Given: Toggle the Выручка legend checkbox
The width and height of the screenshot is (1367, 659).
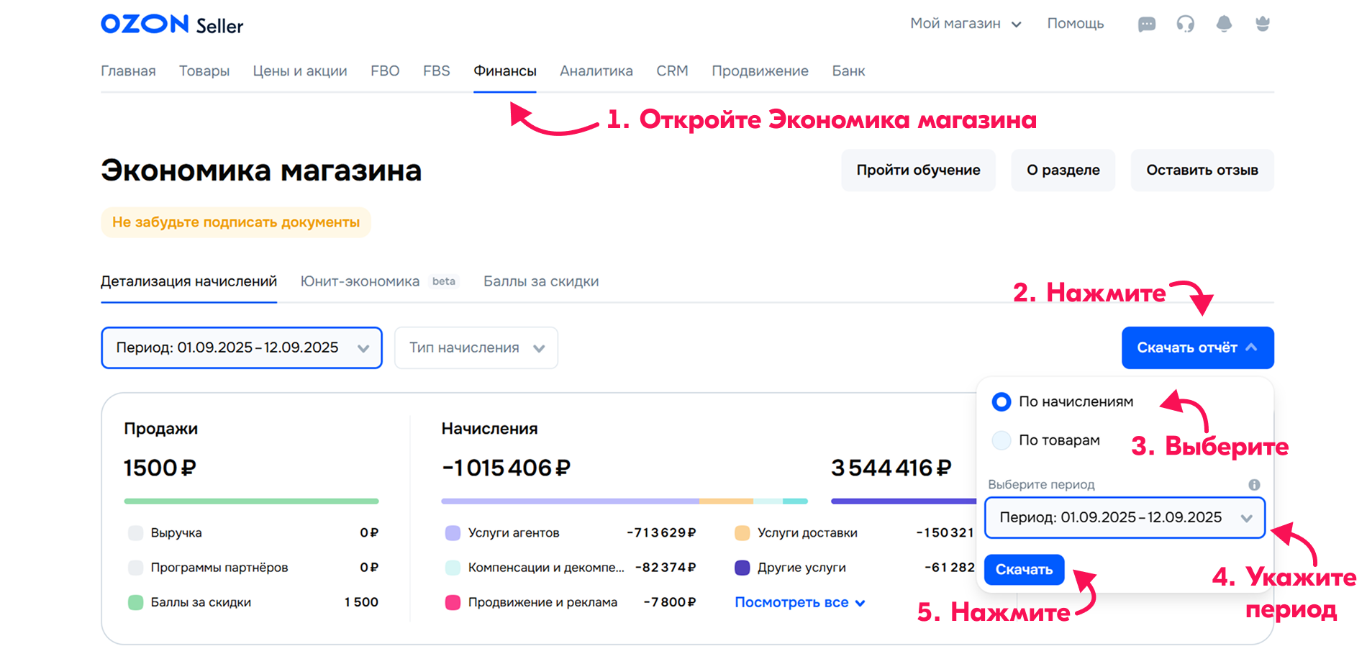Looking at the screenshot, I should coord(135,533).
